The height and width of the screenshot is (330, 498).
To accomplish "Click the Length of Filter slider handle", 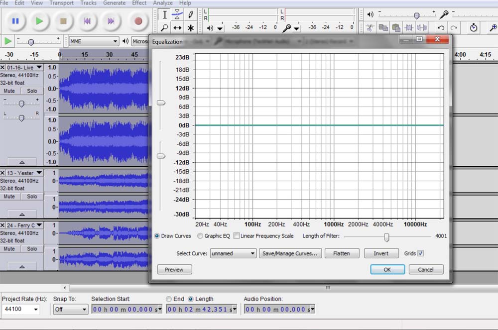I will pyautogui.click(x=386, y=237).
